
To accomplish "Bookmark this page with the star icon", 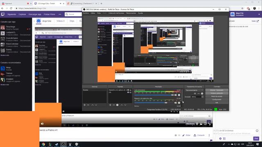I will 242,8.
